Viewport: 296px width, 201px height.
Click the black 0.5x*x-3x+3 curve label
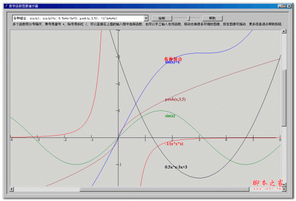[176, 167]
